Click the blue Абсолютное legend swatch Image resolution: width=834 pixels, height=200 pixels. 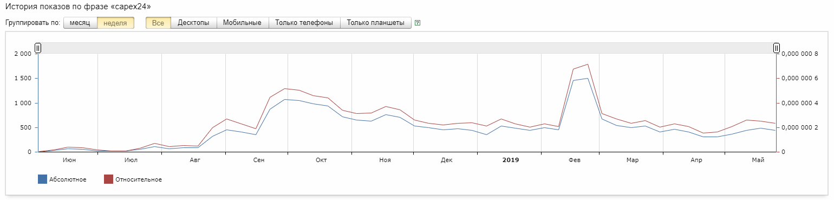coord(42,179)
